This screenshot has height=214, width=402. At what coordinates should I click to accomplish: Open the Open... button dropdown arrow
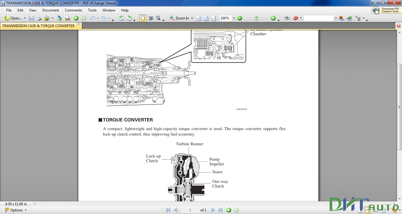(25, 18)
